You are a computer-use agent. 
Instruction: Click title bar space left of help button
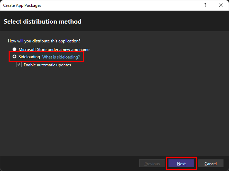pos(120,5)
